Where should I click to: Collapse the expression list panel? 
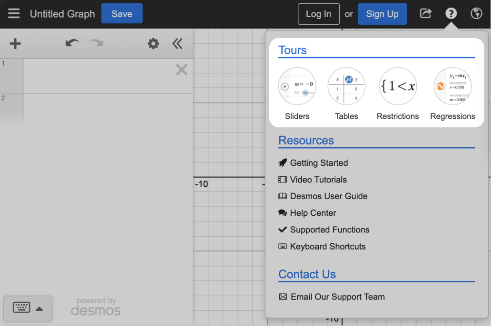pyautogui.click(x=177, y=44)
